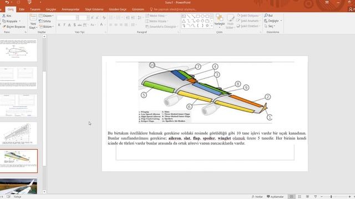Toggle normal view button in status bar
This screenshot has height=199, width=355.
pyautogui.click(x=291, y=197)
